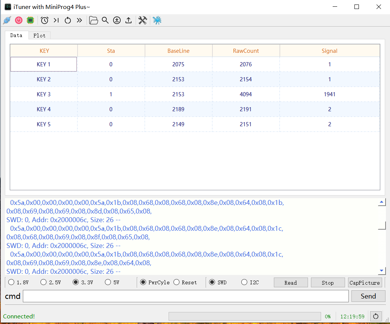Image resolution: width=390 pixels, height=324 pixels.
Task: Choose the I2C interface option
Action: (x=250, y=282)
